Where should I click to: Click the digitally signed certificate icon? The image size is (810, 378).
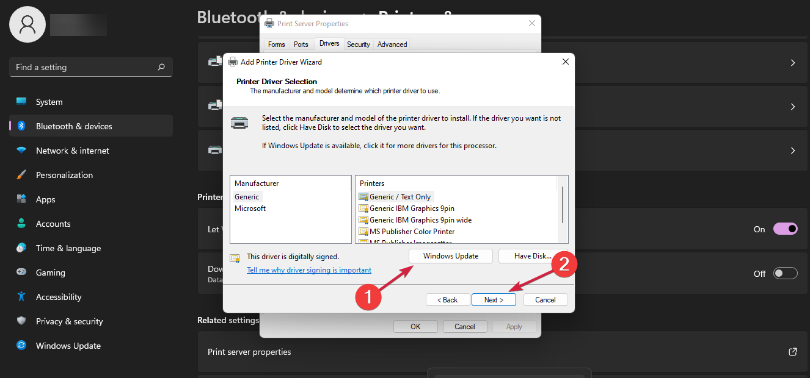pos(235,258)
